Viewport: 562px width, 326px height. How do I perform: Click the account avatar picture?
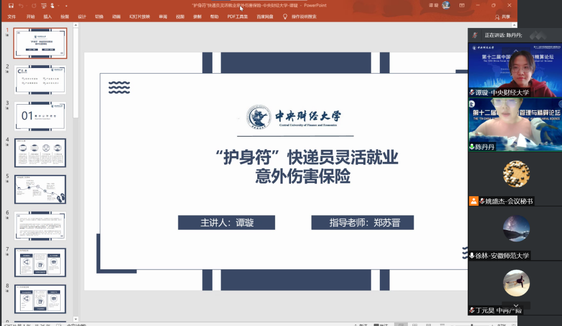(446, 5)
